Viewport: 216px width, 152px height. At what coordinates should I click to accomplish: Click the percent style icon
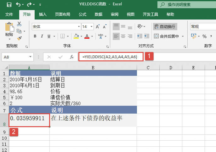point(204,37)
